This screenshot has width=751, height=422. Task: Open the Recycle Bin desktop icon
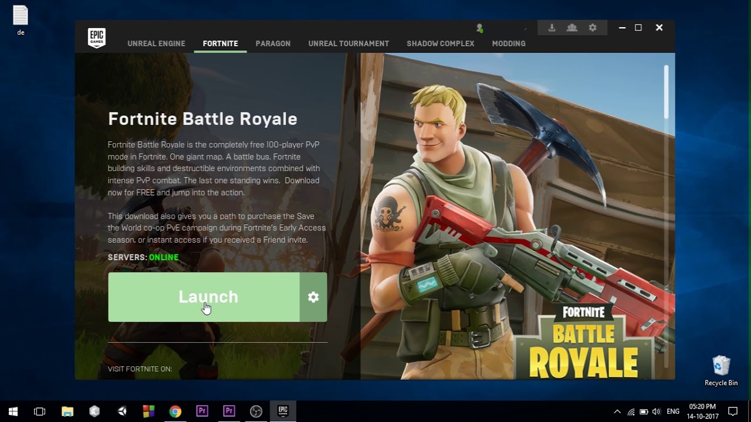(721, 371)
